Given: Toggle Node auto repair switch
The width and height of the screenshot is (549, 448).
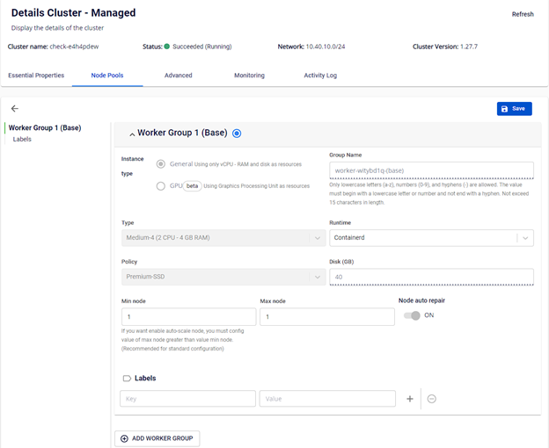Looking at the screenshot, I should [x=411, y=315].
